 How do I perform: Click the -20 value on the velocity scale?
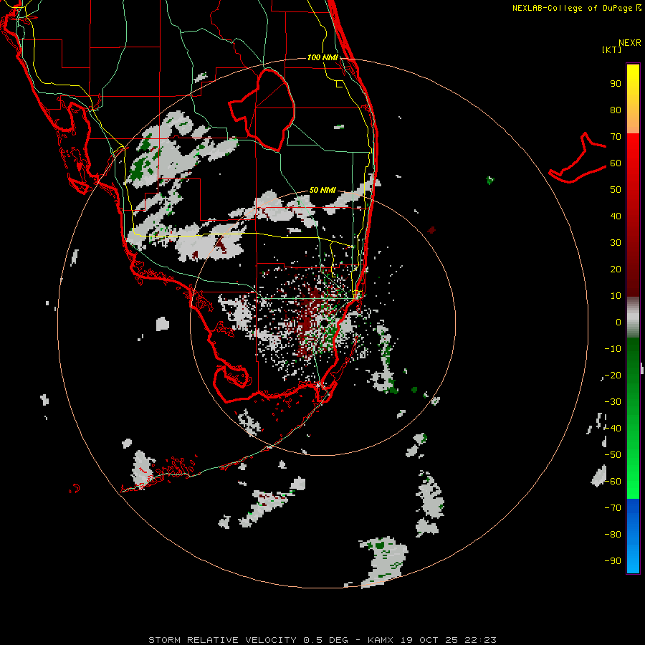tap(613, 376)
